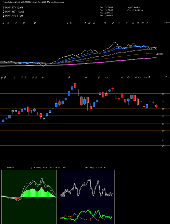Click the 'Pre O: 70.68' open value
Image resolution: width=170 pixels, height=224 pixels.
pyautogui.click(x=106, y=7)
